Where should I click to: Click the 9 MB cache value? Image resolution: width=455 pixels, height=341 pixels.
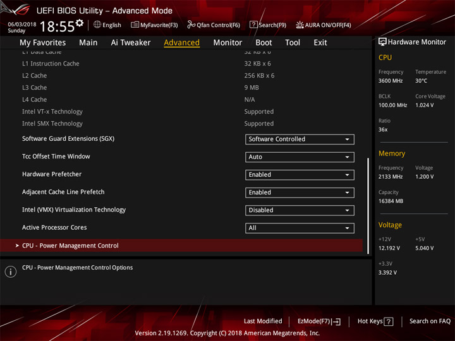(252, 88)
